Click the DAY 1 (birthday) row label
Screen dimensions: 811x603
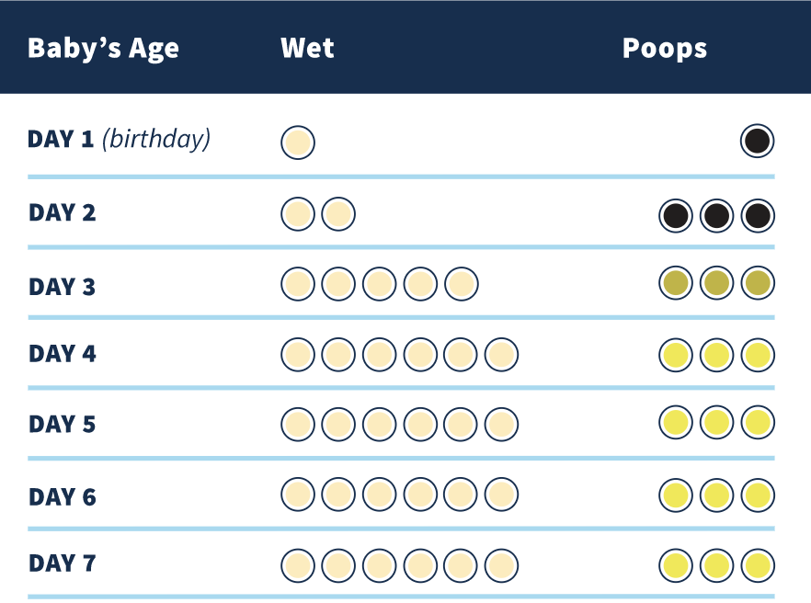pos(120,140)
